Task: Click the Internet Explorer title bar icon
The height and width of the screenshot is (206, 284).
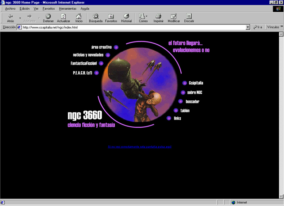Action: (x=2, y=2)
